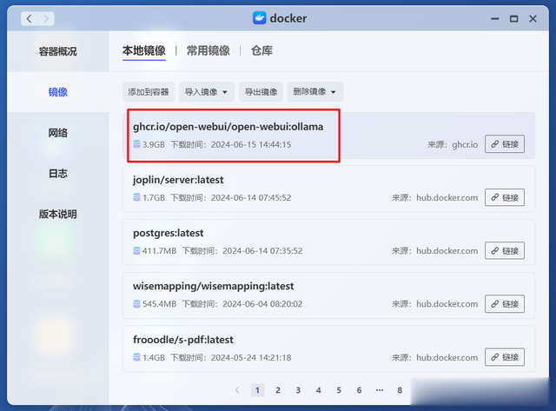
Task: Open the 日志 sidebar section
Action: coord(58,174)
